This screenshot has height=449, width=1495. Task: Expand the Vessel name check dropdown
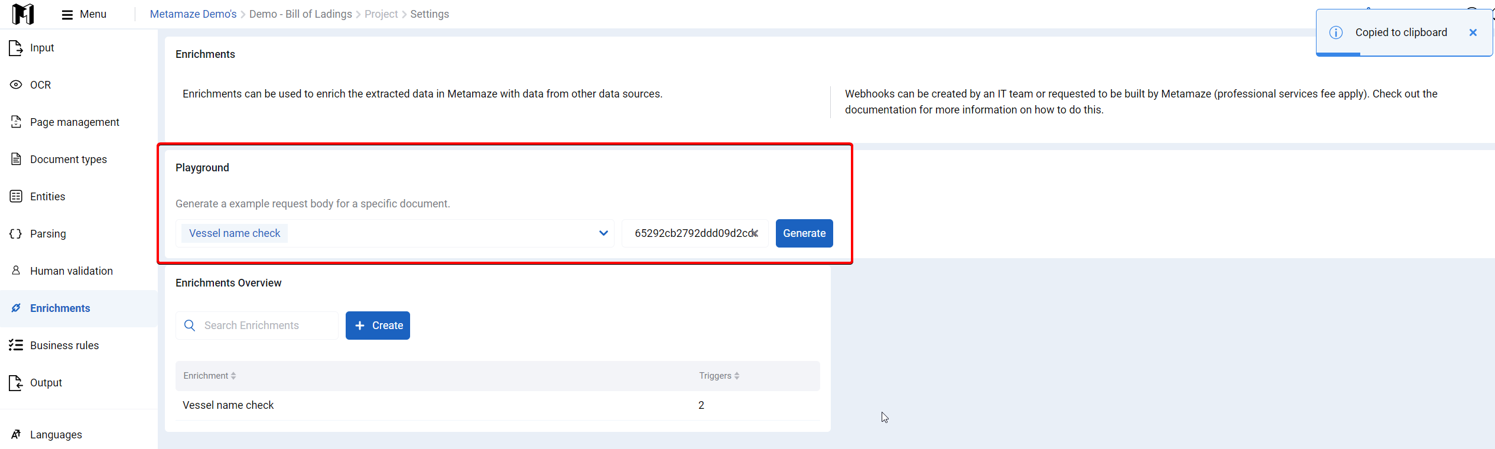click(x=603, y=233)
